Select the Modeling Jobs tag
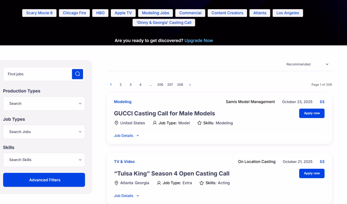347x204 pixels. [155, 13]
